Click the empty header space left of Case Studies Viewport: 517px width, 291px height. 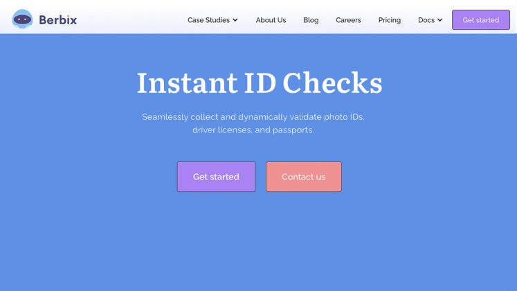[132, 20]
